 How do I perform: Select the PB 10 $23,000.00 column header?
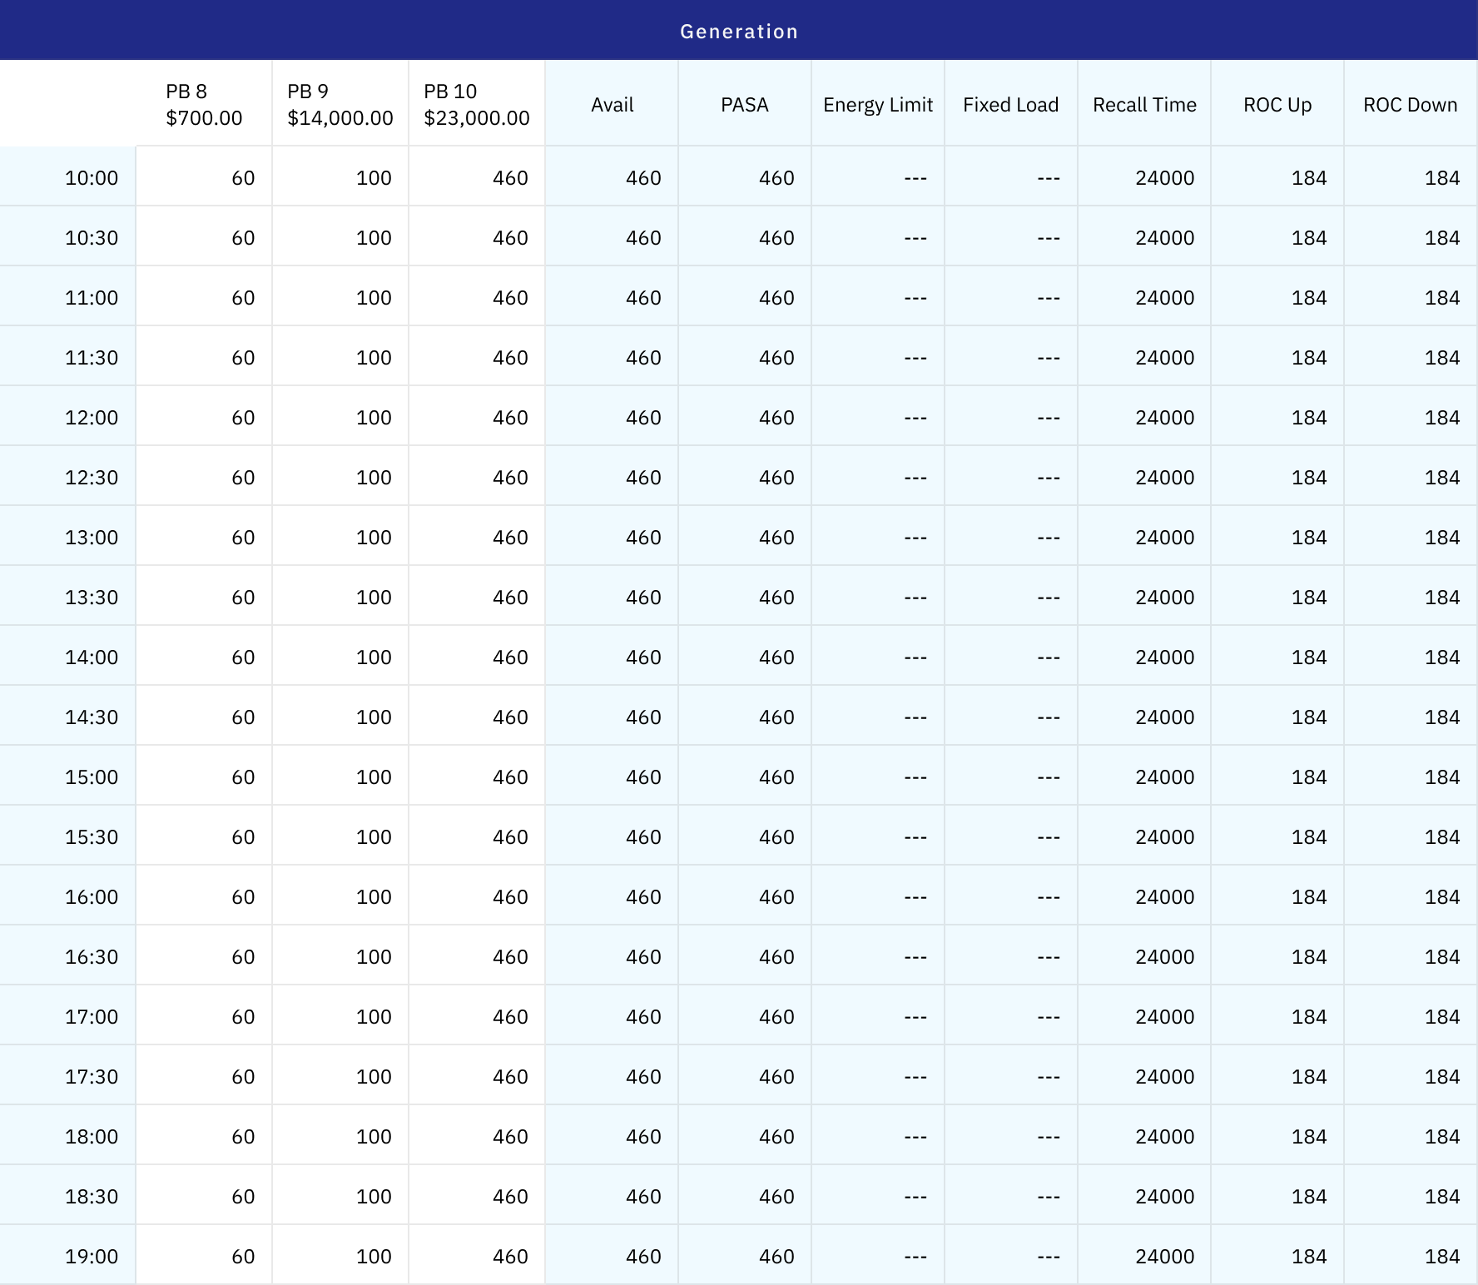[x=476, y=104]
